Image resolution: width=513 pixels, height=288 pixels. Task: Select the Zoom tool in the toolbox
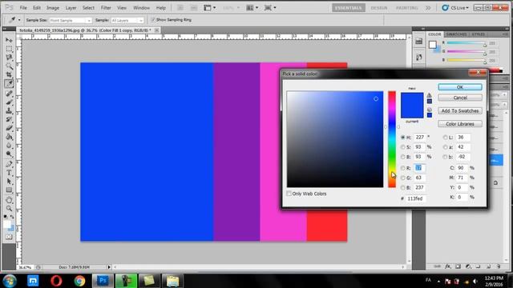coord(9,208)
